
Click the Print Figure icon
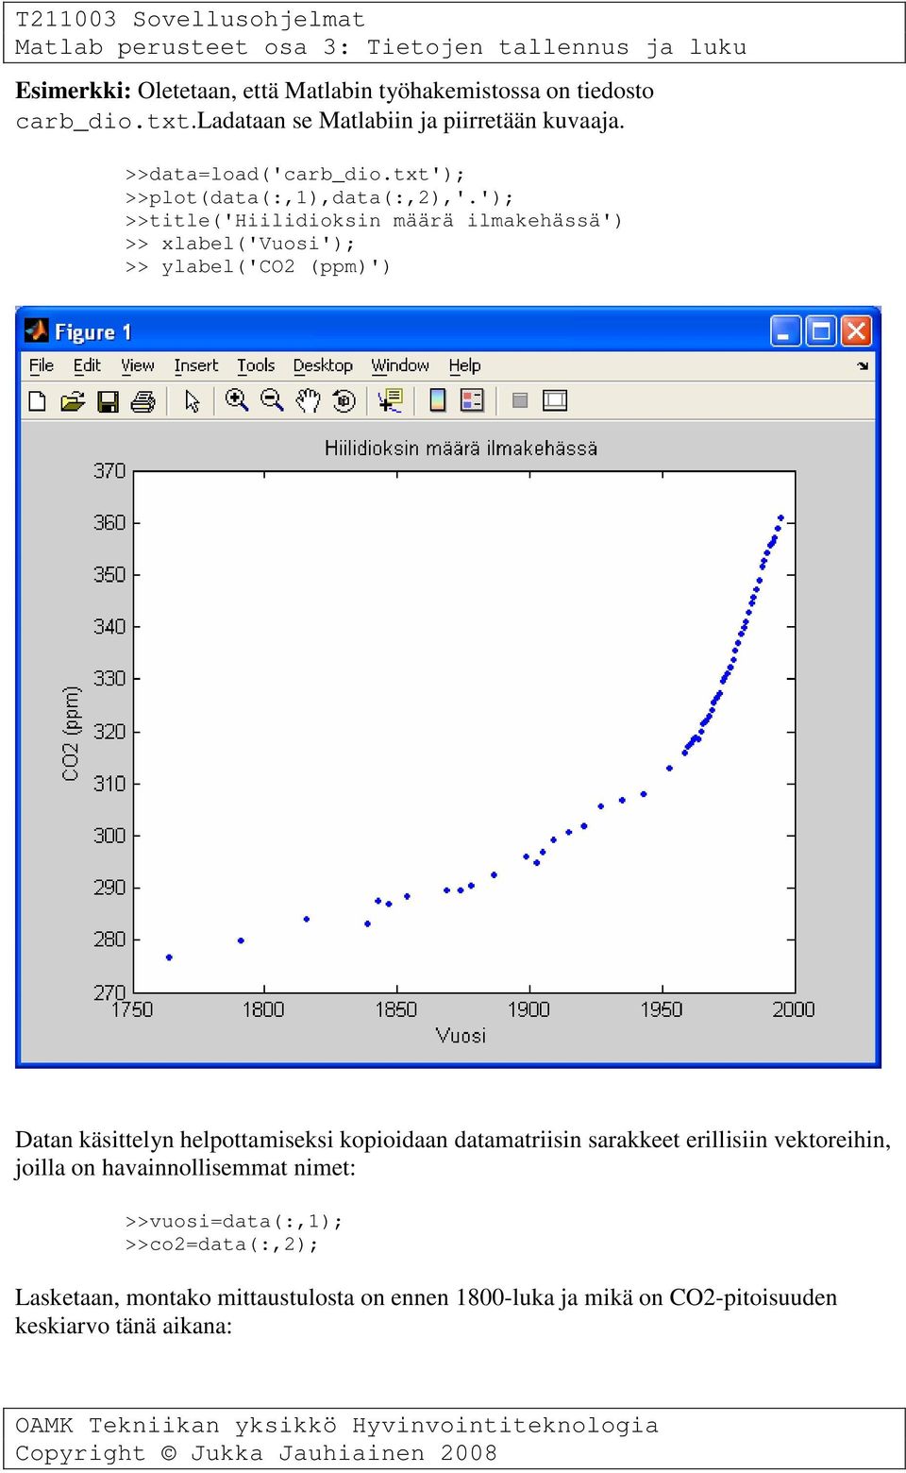click(143, 401)
